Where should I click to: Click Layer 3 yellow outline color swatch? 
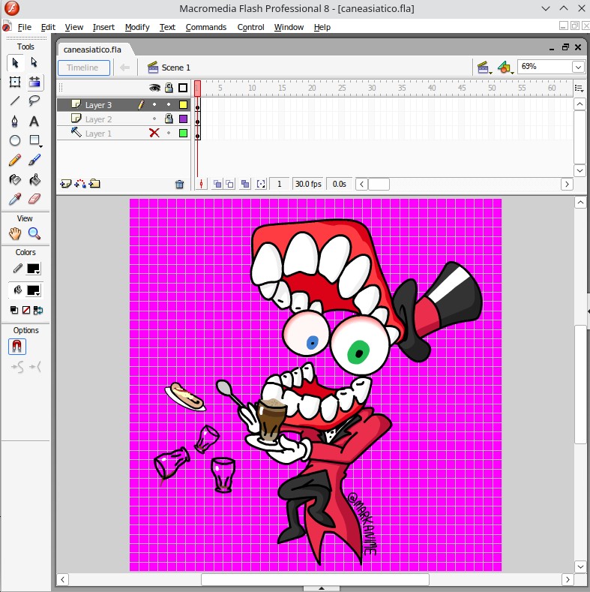pyautogui.click(x=184, y=104)
